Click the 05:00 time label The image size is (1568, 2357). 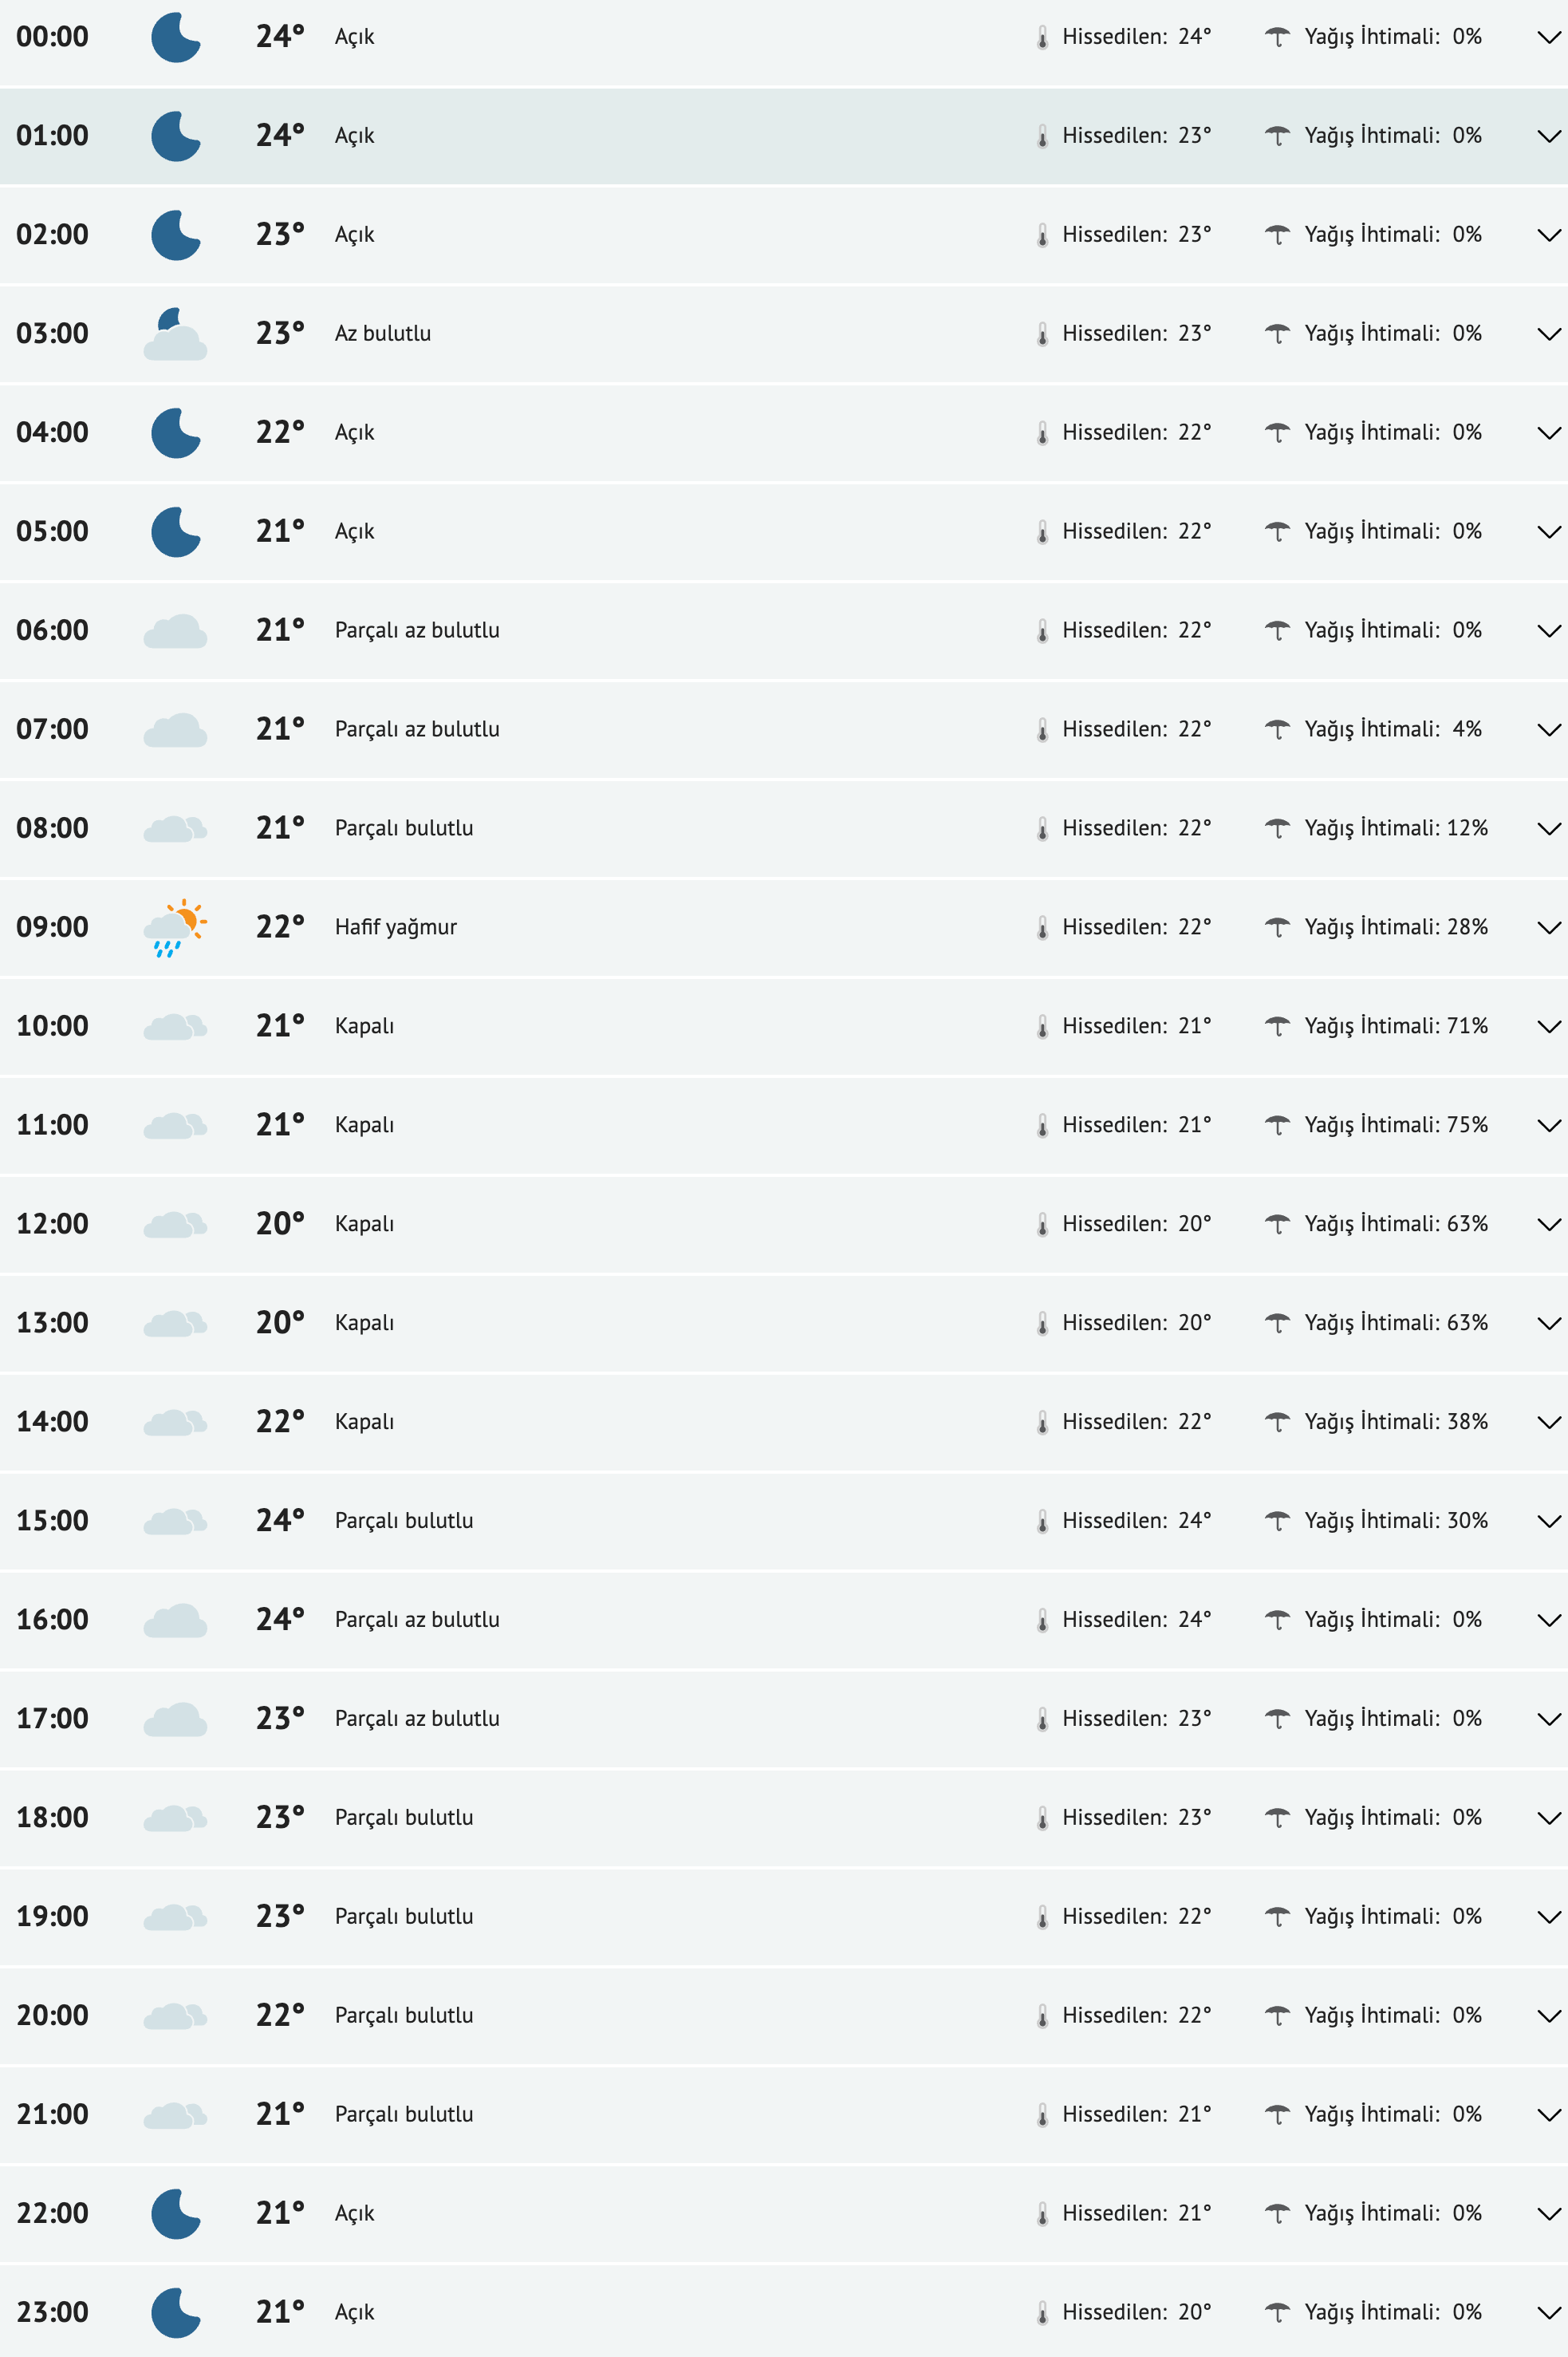click(x=52, y=531)
